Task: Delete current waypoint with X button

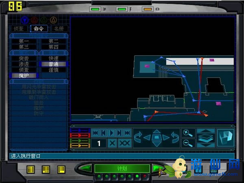Action: point(112,143)
